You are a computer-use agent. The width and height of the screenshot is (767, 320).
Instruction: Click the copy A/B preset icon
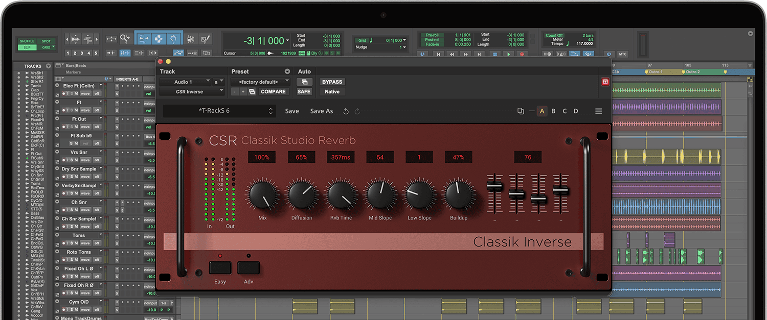(x=521, y=111)
